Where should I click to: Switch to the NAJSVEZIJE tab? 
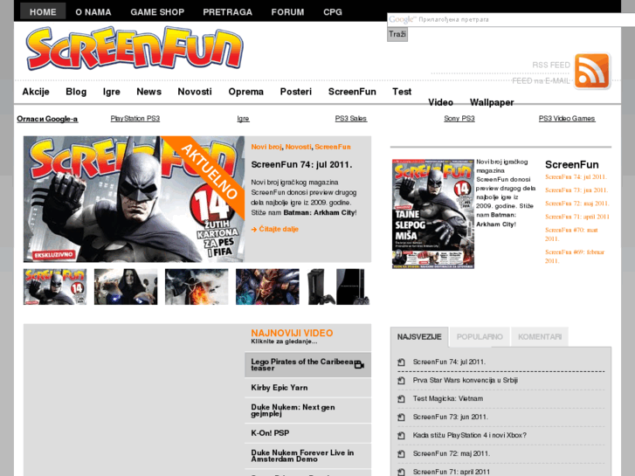pos(419,337)
